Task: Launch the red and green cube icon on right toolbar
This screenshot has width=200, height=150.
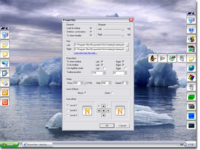Action: coord(191,39)
